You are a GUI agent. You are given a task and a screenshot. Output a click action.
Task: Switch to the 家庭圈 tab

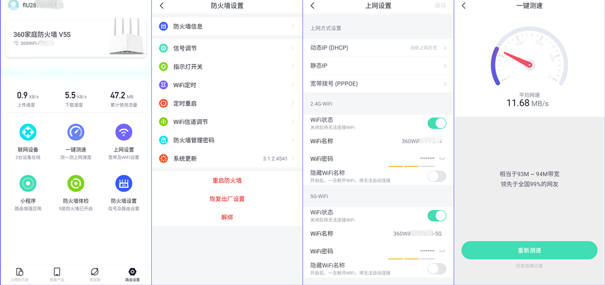click(x=95, y=274)
